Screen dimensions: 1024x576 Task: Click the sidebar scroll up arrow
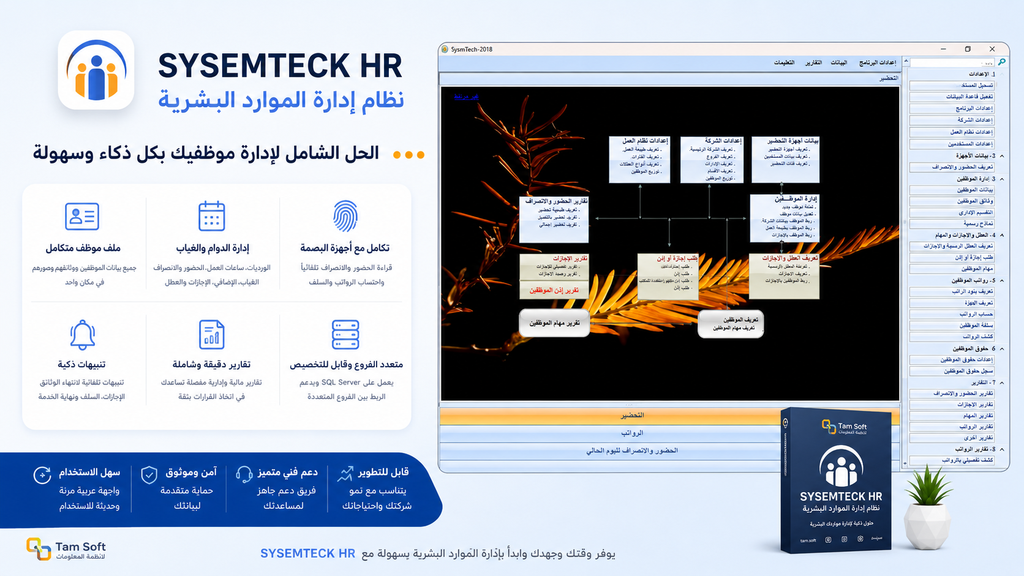tap(906, 62)
